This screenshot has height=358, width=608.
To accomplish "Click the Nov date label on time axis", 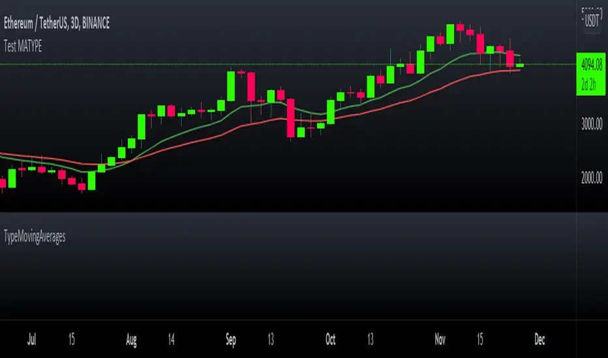I will click(x=440, y=339).
